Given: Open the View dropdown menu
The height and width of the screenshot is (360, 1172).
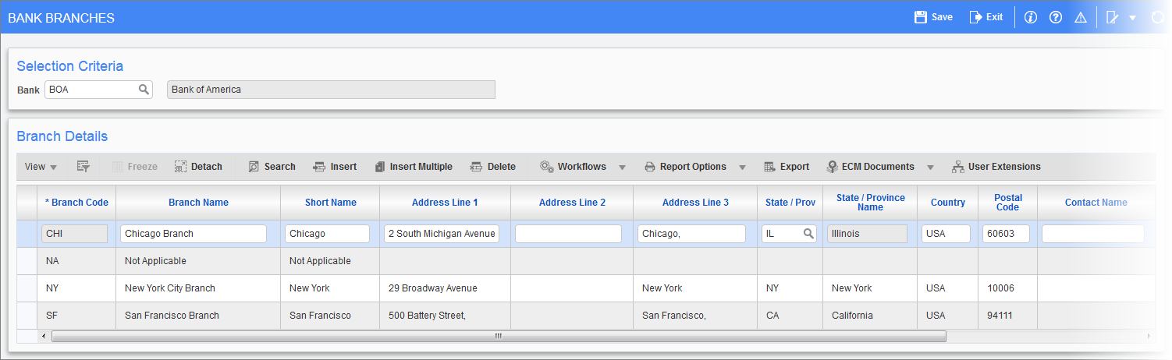Looking at the screenshot, I should coord(41,167).
